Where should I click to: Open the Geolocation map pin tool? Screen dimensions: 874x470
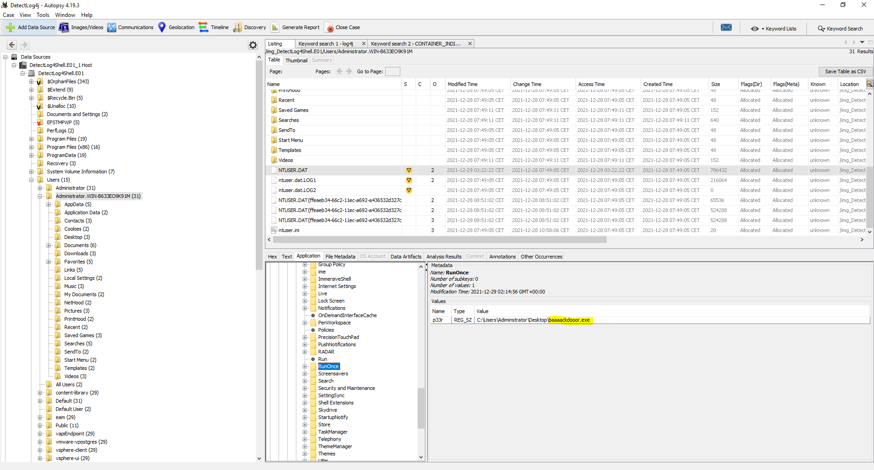click(x=162, y=27)
